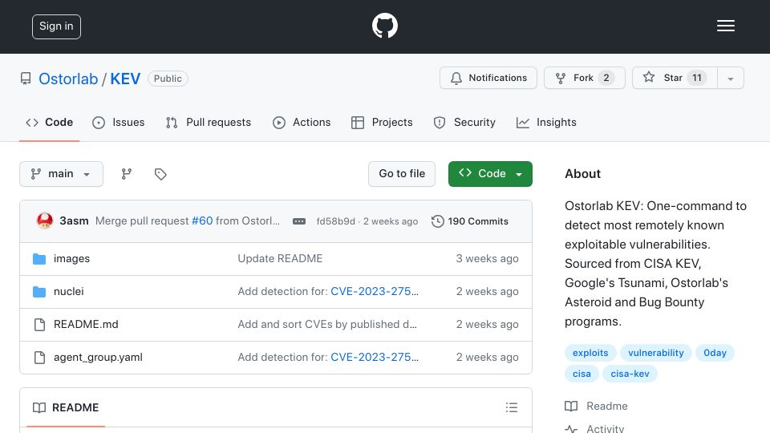Viewport: 770px width, 433px height.
Task: Expand the green Code dropdown
Action: (x=490, y=174)
